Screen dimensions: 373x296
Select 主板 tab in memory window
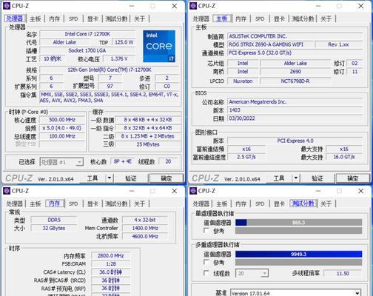pyautogui.click(x=36, y=203)
